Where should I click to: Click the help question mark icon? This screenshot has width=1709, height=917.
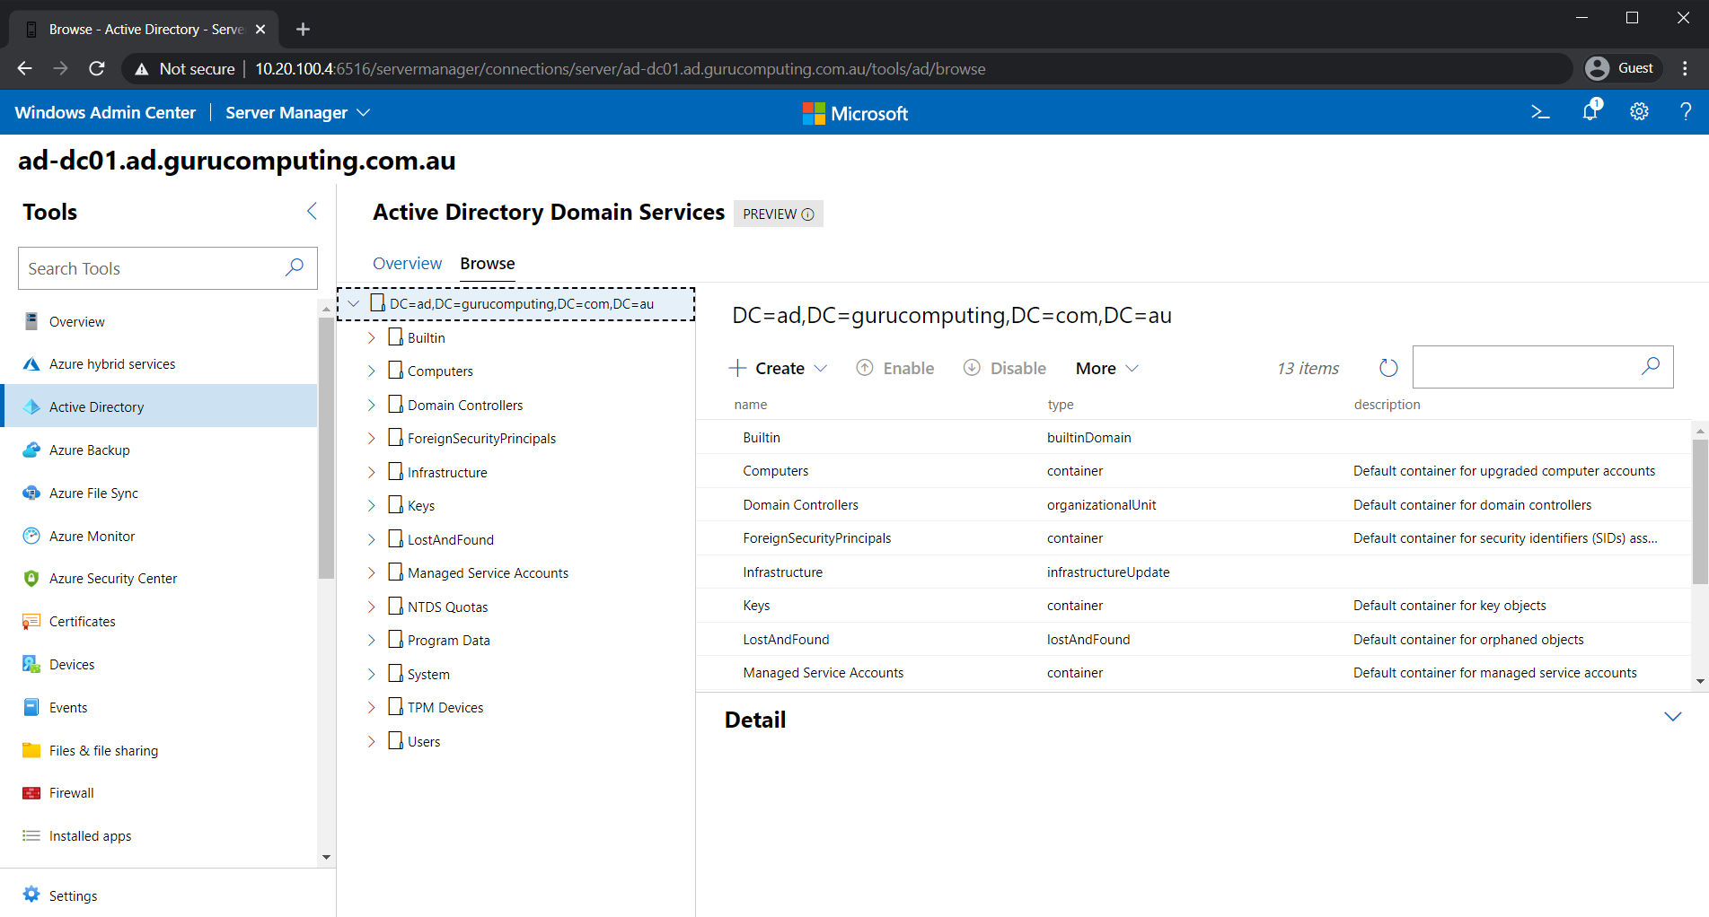pyautogui.click(x=1686, y=111)
